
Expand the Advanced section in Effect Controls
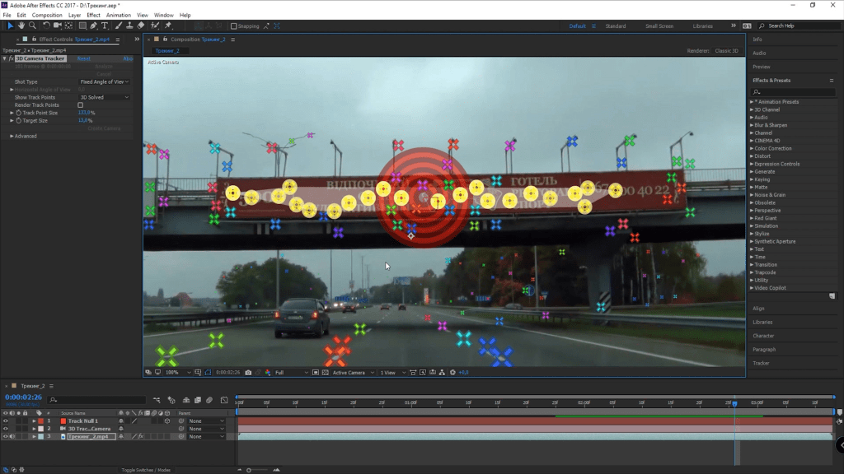[12, 137]
